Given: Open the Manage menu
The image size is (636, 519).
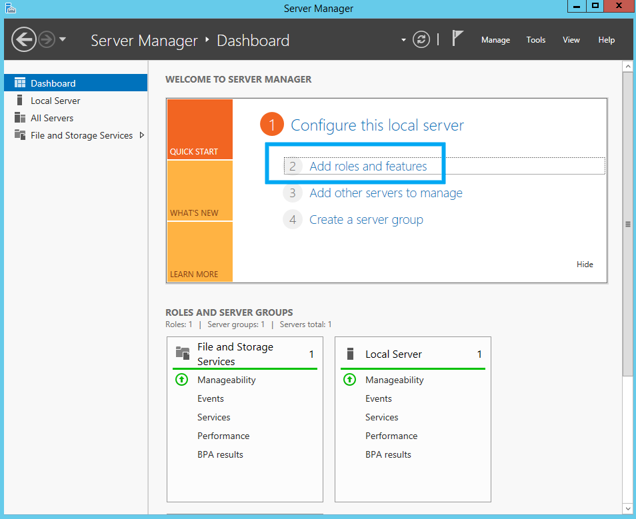Looking at the screenshot, I should [495, 40].
